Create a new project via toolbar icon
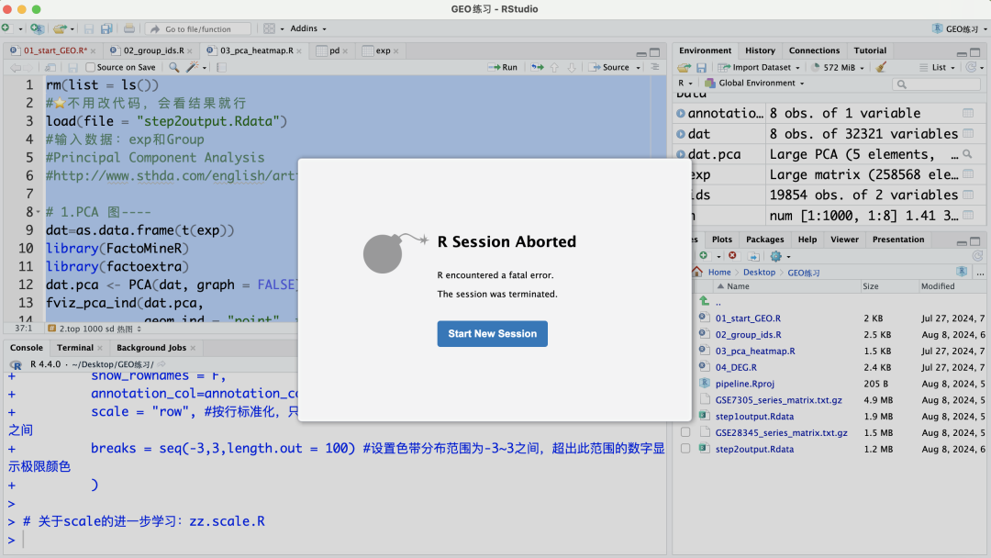Image resolution: width=991 pixels, height=558 pixels. point(38,28)
